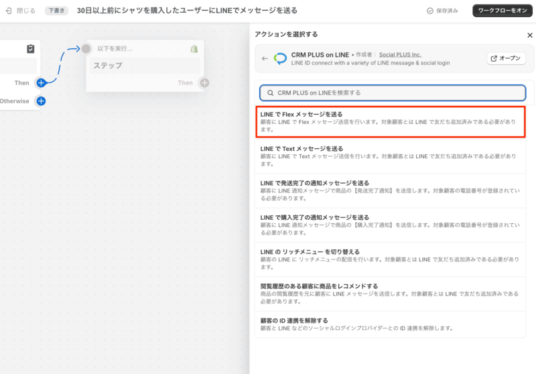Click the blue plus next to Then

41,82
